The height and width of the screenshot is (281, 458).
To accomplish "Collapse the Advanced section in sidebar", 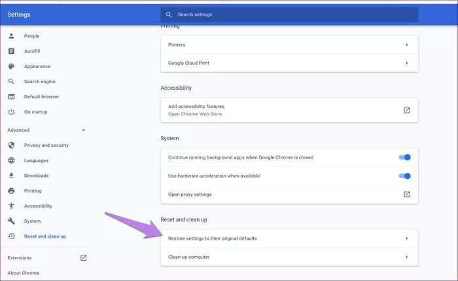I will tap(83, 130).
